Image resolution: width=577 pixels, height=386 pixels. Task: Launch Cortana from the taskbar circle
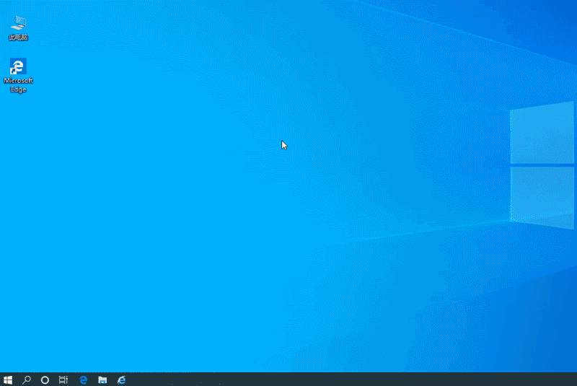click(x=45, y=380)
